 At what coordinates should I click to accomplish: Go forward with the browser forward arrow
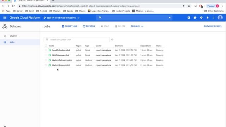(x=8, y=6)
